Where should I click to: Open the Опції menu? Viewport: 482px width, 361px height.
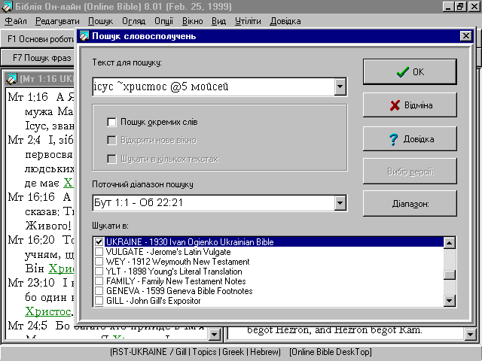pyautogui.click(x=163, y=21)
